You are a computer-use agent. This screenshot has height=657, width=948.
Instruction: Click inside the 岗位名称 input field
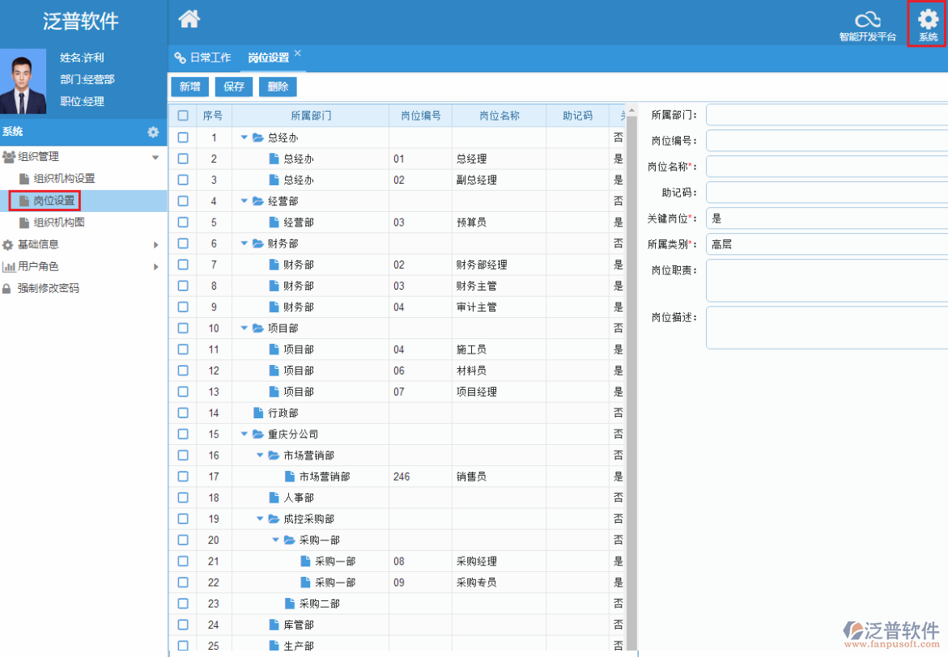click(826, 166)
